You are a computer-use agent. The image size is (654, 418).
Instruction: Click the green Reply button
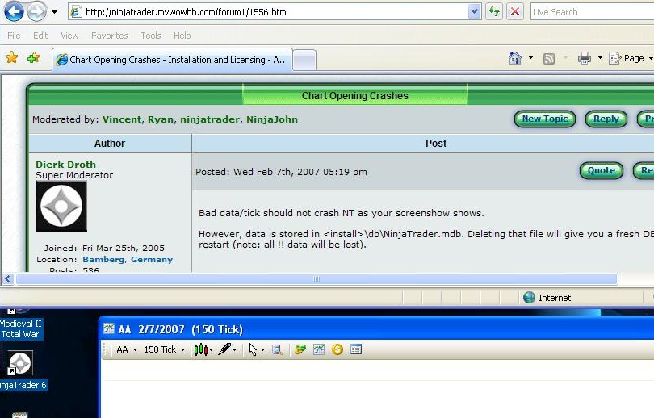click(x=606, y=119)
